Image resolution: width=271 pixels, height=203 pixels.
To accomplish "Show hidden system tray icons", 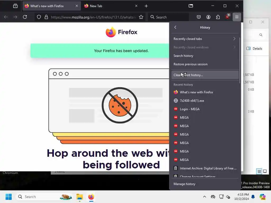I will (205, 197).
